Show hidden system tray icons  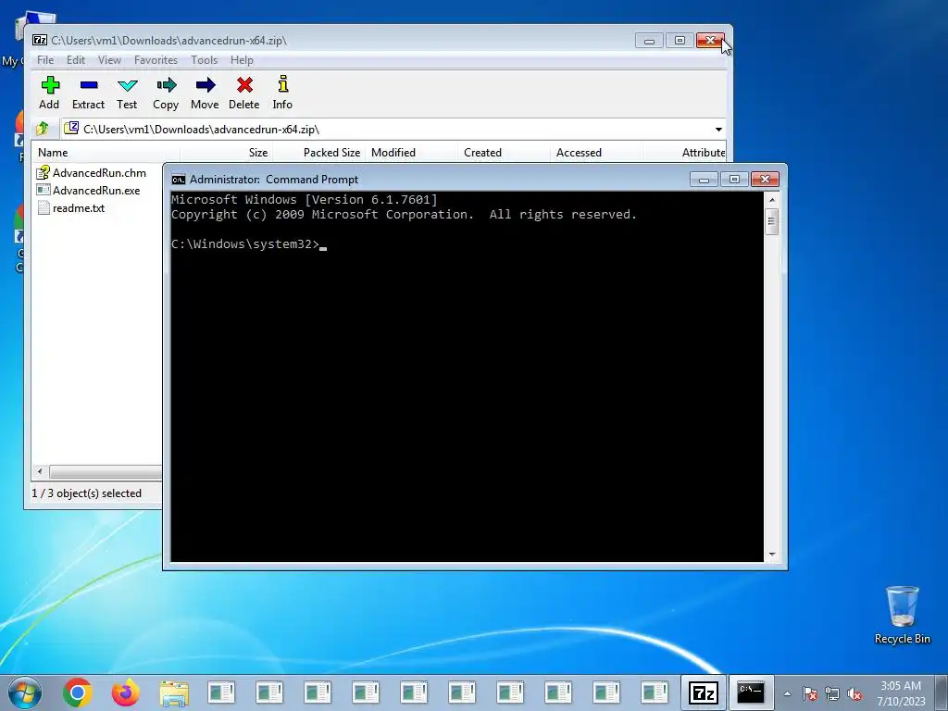[x=787, y=693]
